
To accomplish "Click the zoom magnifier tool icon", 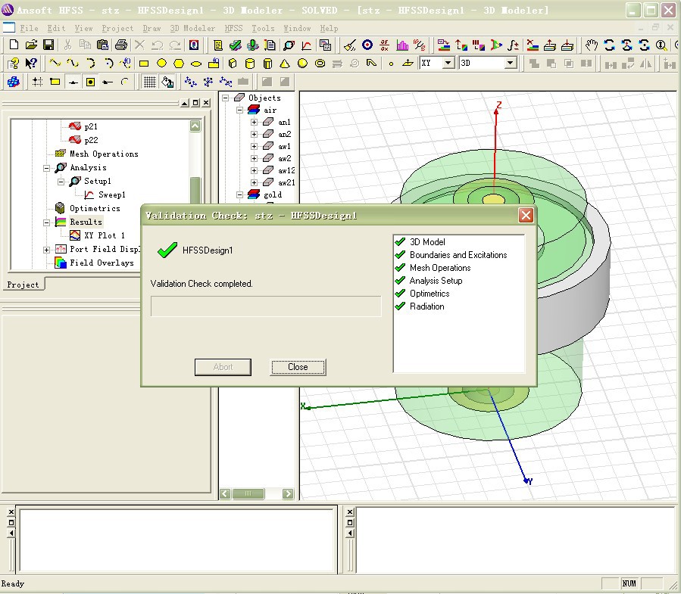I will [x=661, y=45].
